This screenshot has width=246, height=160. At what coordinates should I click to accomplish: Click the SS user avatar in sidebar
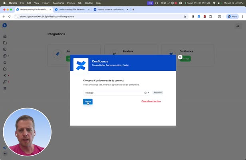pos(5,154)
